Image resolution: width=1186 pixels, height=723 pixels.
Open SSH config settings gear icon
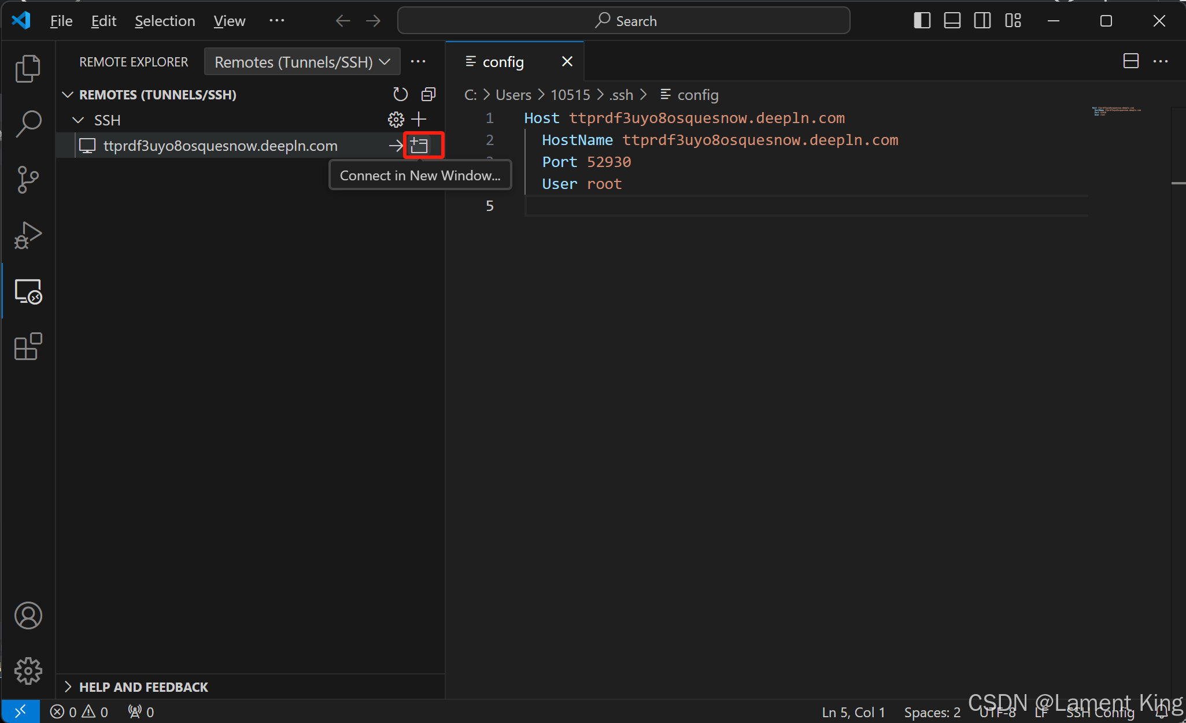(x=396, y=120)
